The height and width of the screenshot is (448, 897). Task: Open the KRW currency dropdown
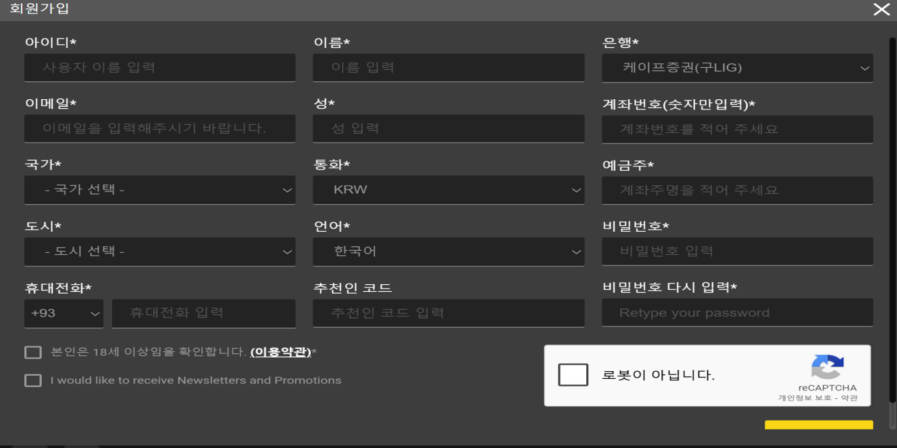point(448,190)
